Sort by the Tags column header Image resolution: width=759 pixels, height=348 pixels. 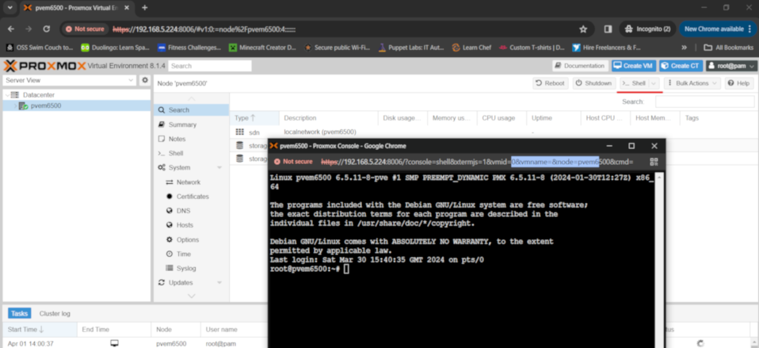(719, 118)
